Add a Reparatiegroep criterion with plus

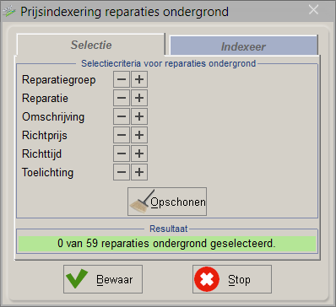tap(139, 79)
